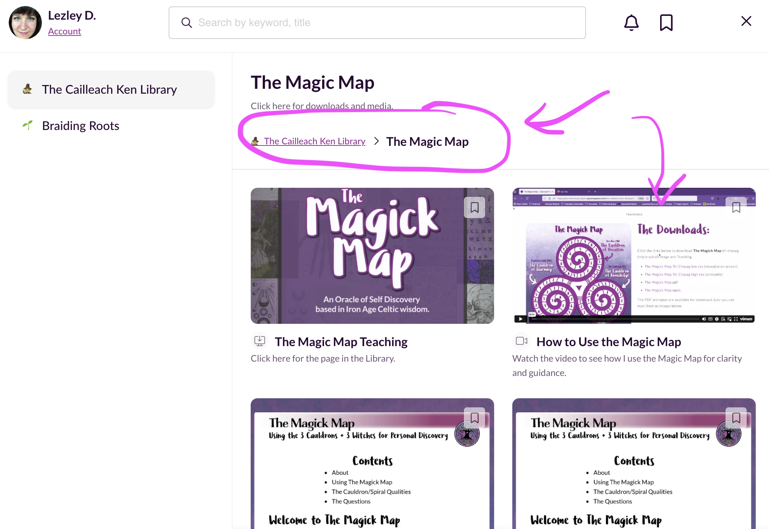This screenshot has height=529, width=769.
Task: Bookmark The Magic Map Teaching card
Action: (x=474, y=207)
